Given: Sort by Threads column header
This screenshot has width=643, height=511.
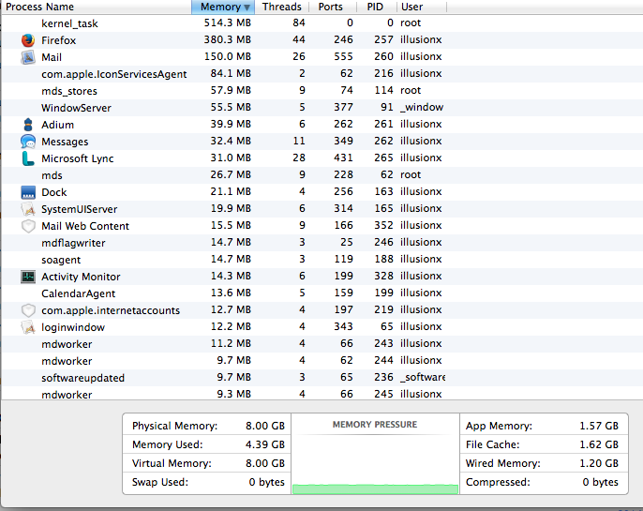Looking at the screenshot, I should [x=281, y=7].
